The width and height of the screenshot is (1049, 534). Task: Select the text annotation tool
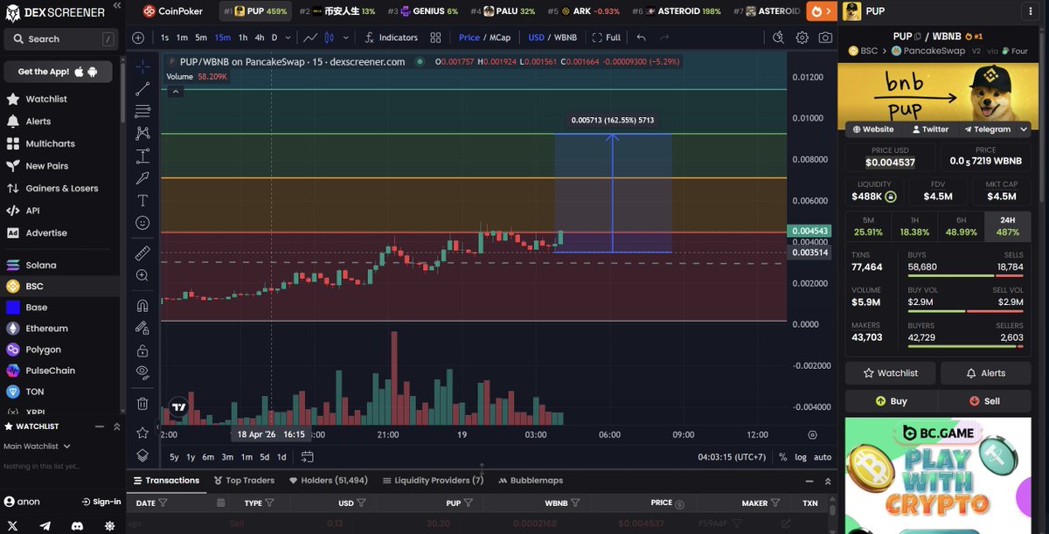(x=142, y=200)
